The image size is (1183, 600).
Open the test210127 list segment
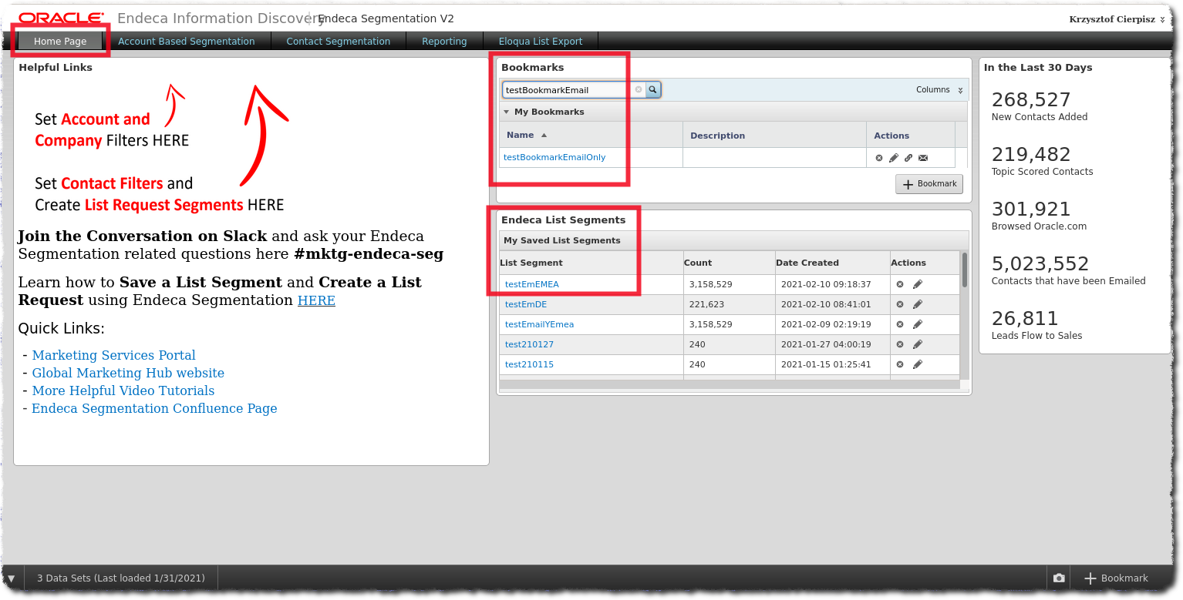(529, 344)
